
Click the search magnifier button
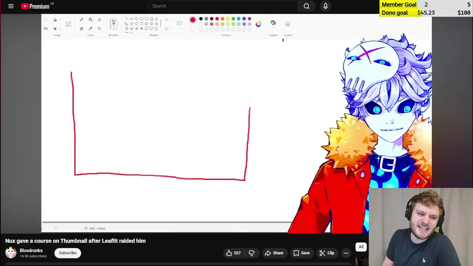[306, 6]
